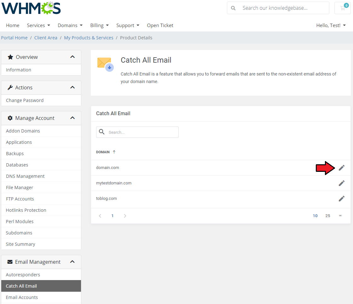
Task: Click Open Ticket in the navbar
Action: [160, 25]
